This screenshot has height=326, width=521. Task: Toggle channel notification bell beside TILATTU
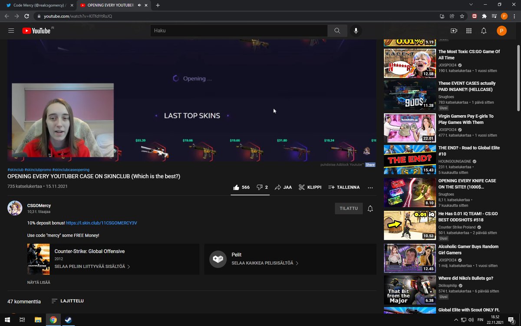370,209
